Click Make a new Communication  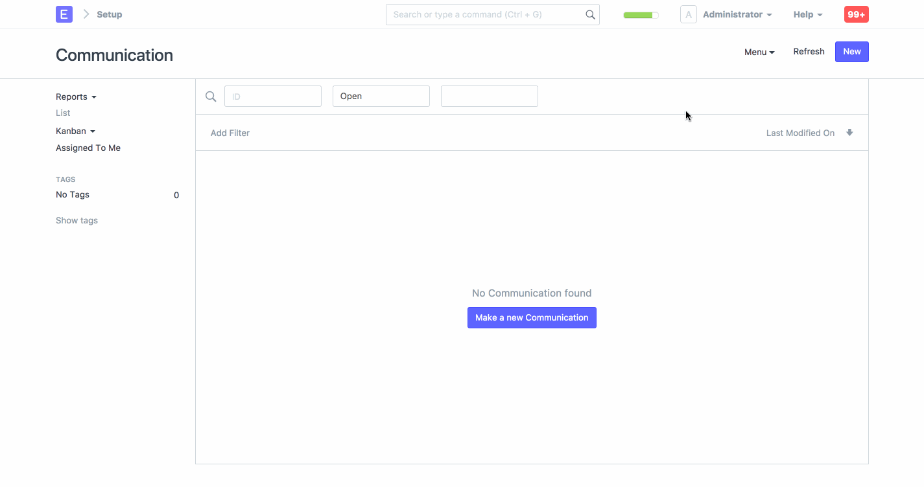pos(532,317)
